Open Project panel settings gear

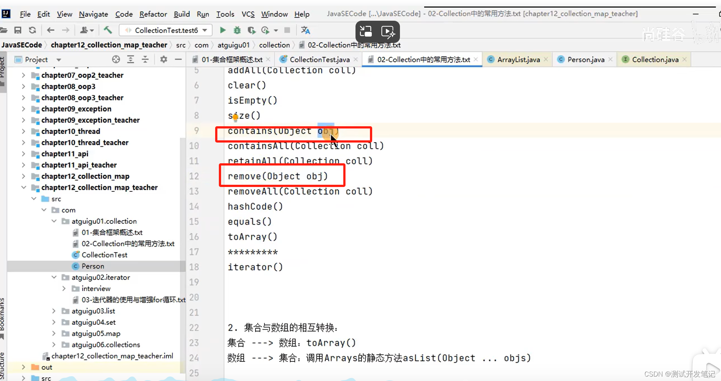(163, 59)
